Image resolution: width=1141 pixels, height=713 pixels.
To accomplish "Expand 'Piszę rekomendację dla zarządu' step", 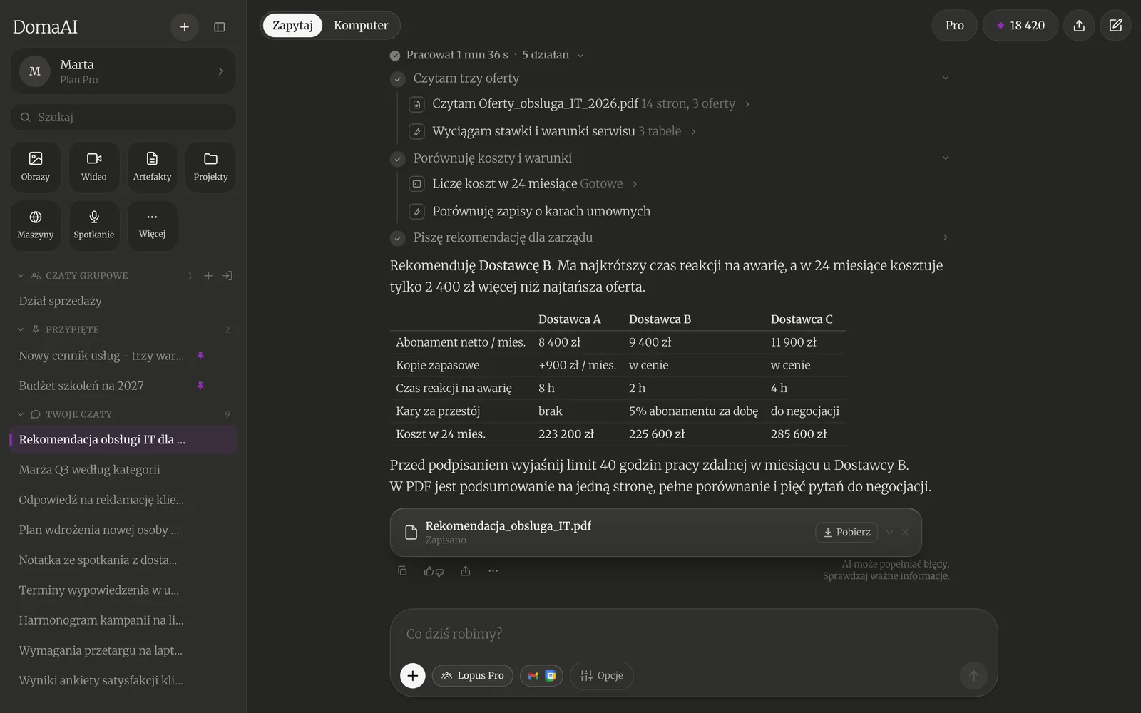I will (x=946, y=237).
